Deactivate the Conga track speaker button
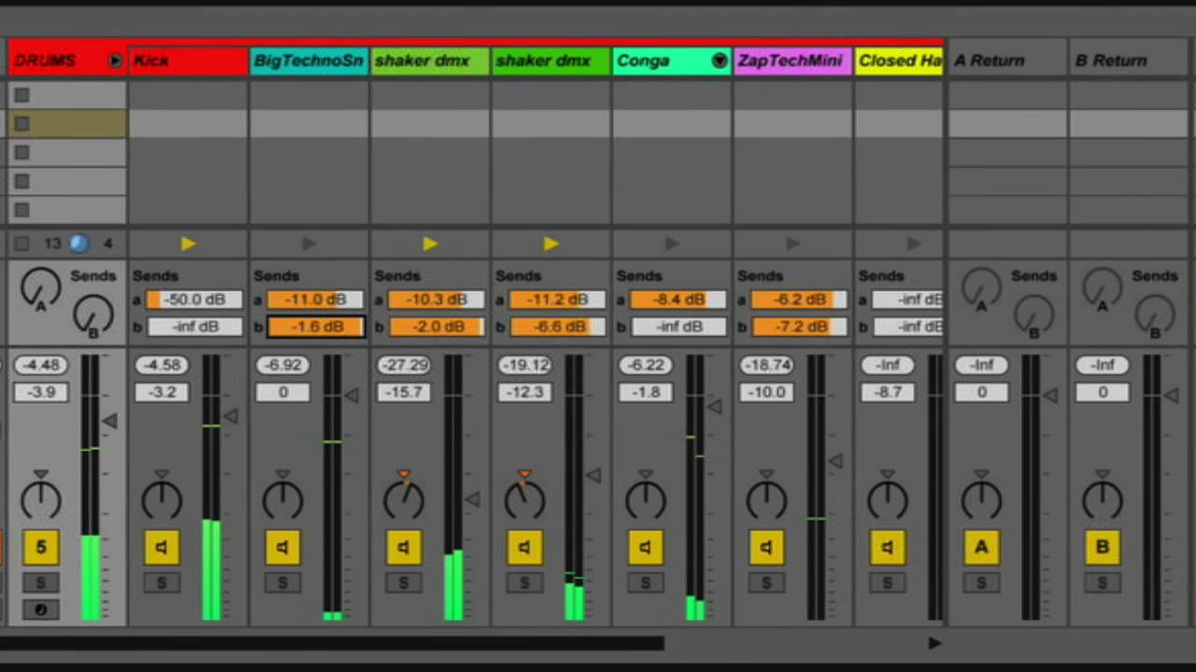 coord(646,548)
